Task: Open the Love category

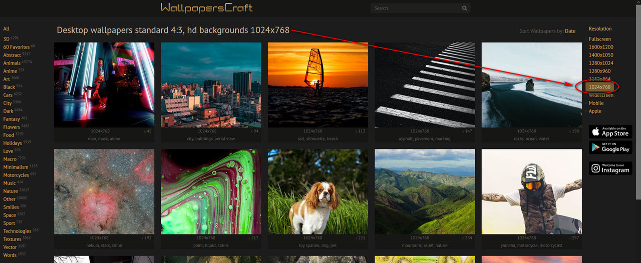Action: point(8,151)
